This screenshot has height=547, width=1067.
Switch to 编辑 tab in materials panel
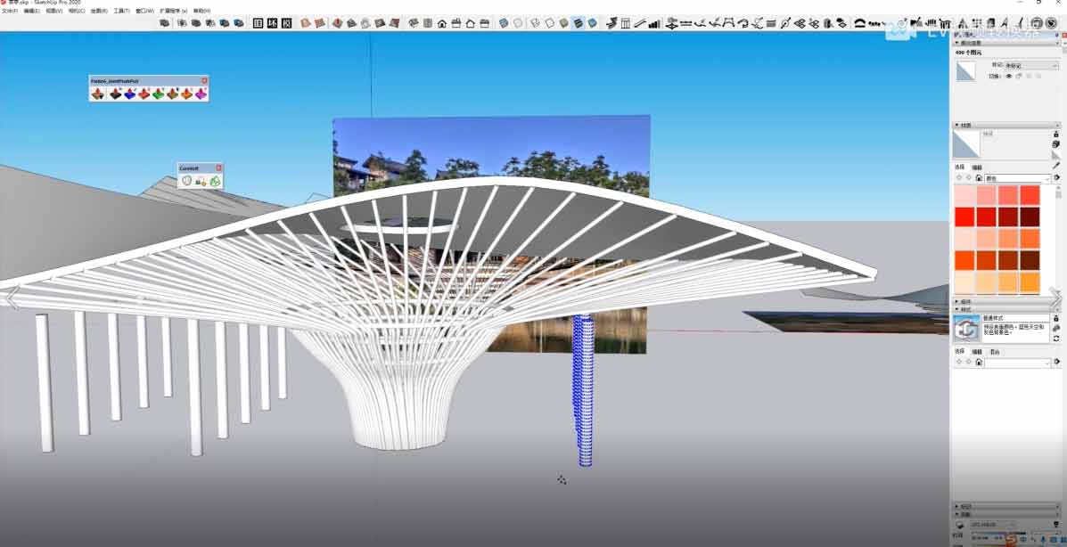tap(976, 167)
